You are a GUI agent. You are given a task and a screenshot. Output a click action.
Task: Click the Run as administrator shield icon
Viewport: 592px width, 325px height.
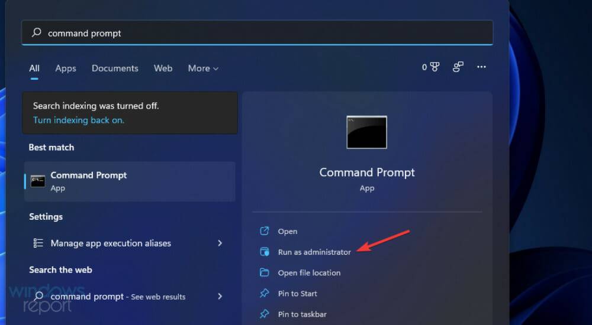(x=265, y=252)
